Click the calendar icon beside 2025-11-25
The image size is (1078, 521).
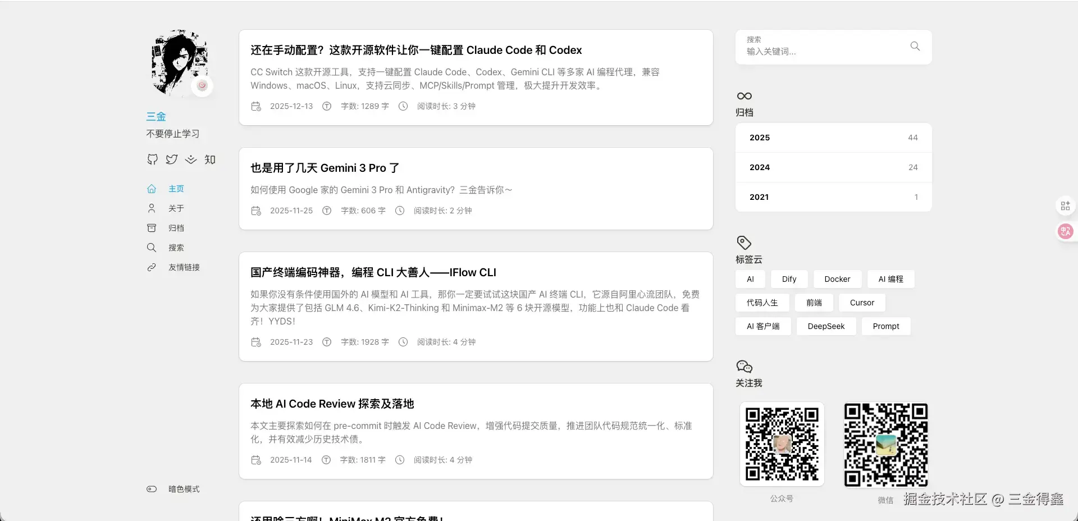[x=256, y=211]
